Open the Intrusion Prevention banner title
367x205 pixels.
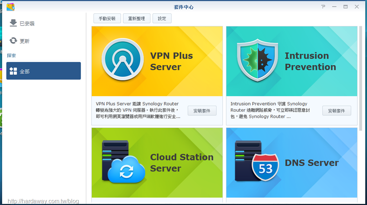point(310,61)
